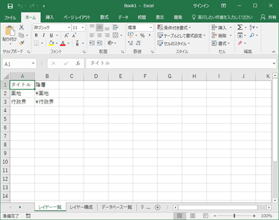Click the Merge and Center icon

[116, 35]
